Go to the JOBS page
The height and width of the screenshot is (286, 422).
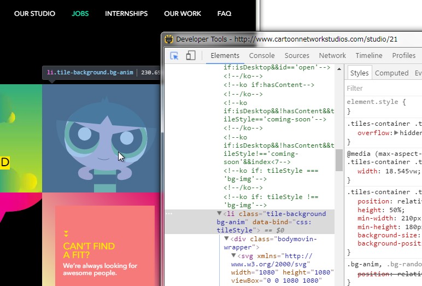pos(80,14)
